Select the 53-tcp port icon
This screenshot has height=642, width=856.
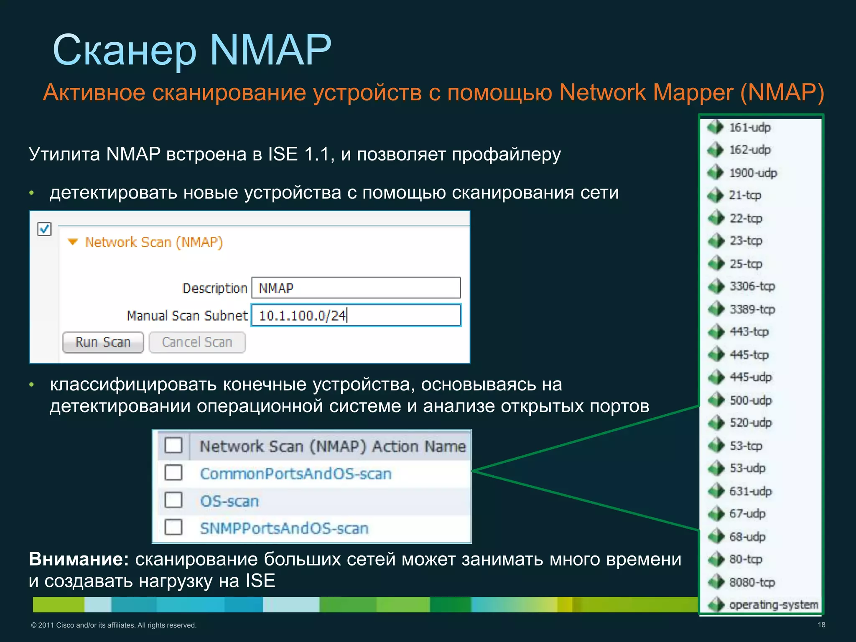(x=716, y=446)
